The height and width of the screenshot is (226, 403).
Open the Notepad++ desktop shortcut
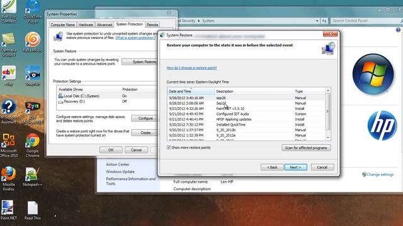coord(32,176)
